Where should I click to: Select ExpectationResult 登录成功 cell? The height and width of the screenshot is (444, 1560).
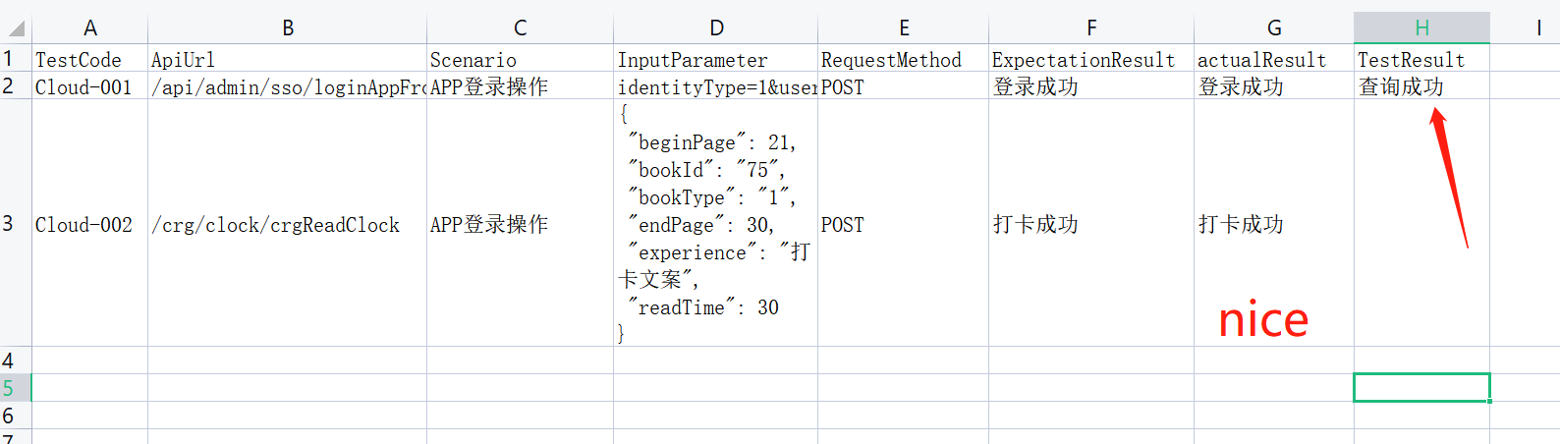pos(1091,86)
